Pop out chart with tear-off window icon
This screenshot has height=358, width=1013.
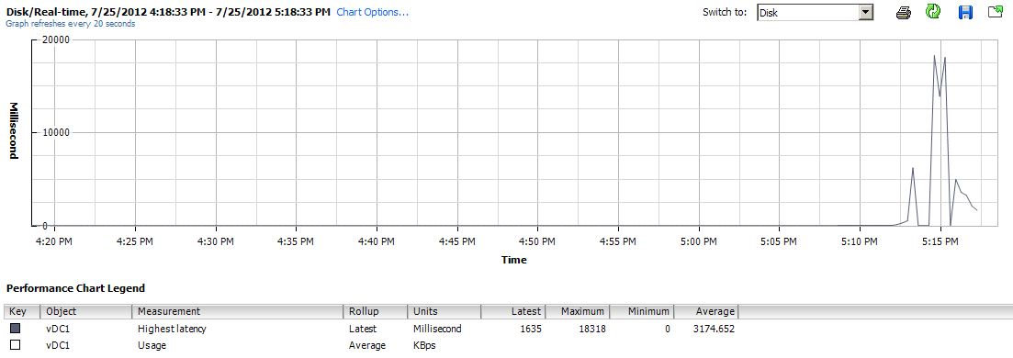(x=996, y=12)
